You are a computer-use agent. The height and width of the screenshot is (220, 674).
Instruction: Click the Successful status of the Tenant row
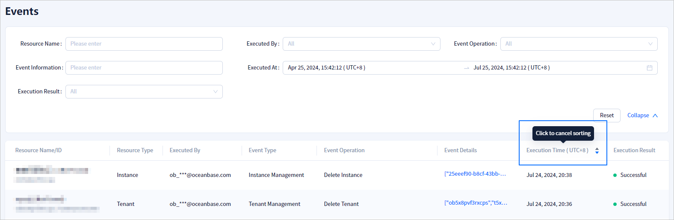[x=633, y=204]
